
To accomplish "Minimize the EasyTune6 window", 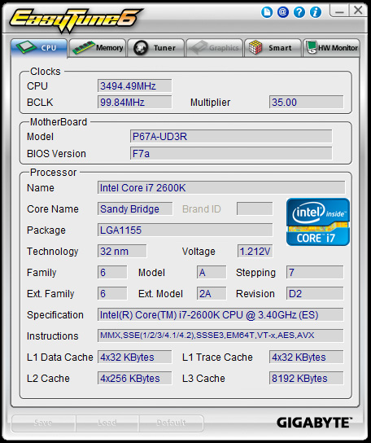I will (339, 11).
